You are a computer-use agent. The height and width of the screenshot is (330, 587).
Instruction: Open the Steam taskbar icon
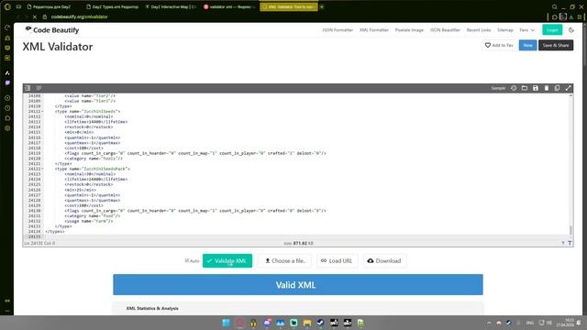tap(320, 323)
